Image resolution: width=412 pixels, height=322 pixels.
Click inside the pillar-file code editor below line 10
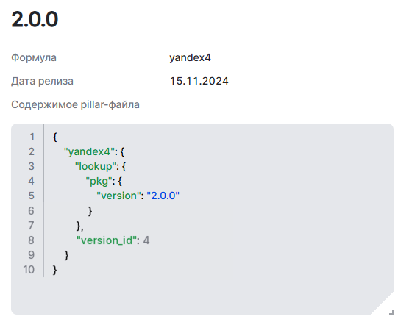(202, 296)
